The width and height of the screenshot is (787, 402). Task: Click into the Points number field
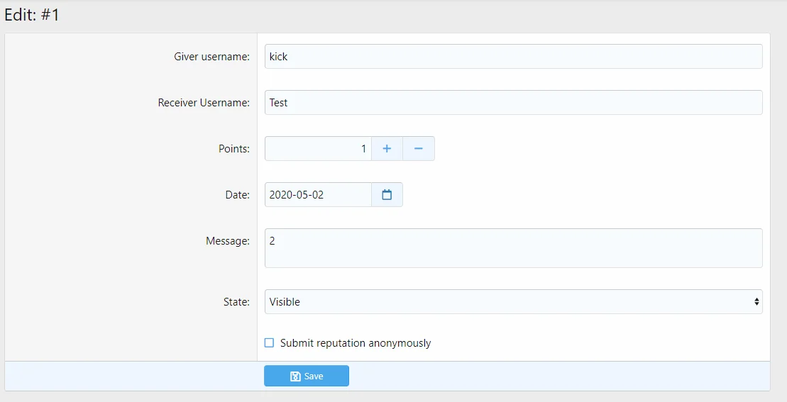(318, 148)
